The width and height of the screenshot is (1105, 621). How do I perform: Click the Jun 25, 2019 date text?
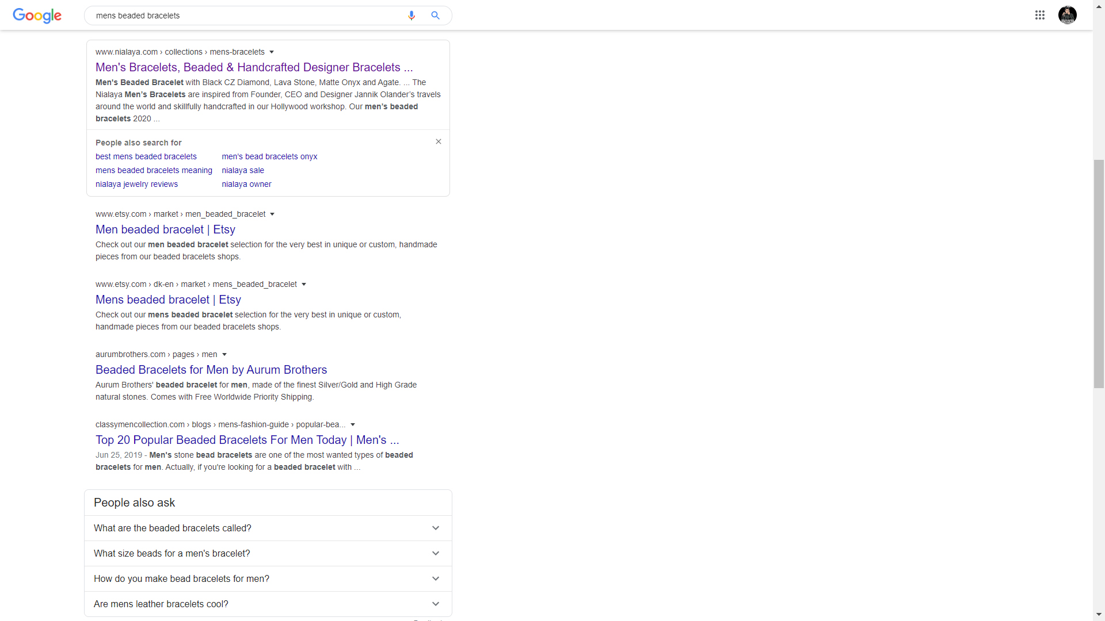[119, 455]
